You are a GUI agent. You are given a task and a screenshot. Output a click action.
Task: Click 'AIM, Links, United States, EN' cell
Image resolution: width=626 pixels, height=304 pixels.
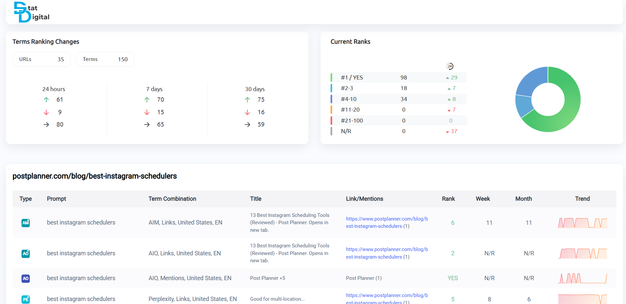pyautogui.click(x=185, y=223)
